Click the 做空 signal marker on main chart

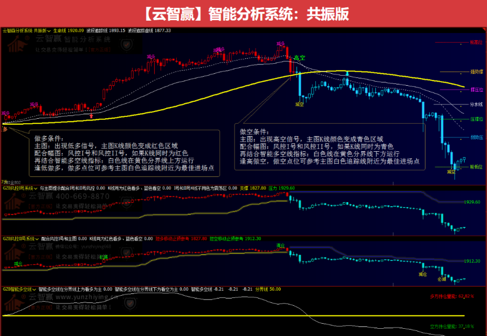click(299, 104)
